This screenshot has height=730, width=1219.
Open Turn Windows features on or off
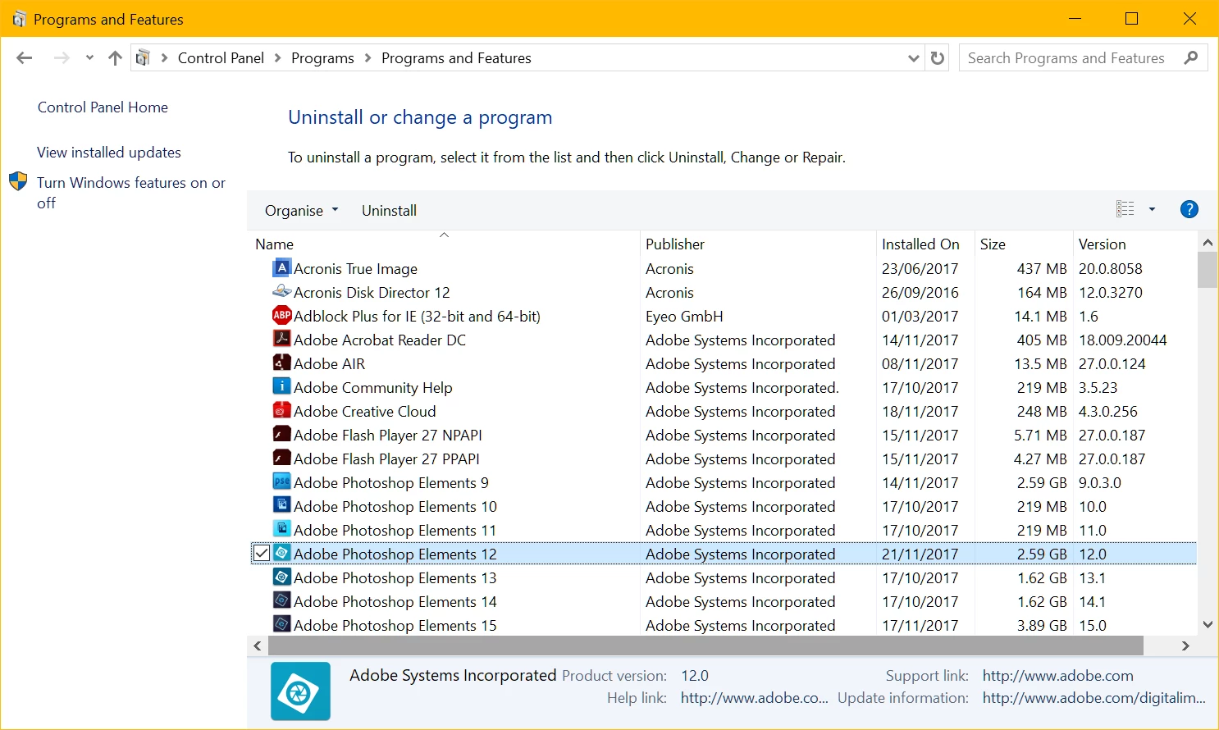(x=131, y=193)
